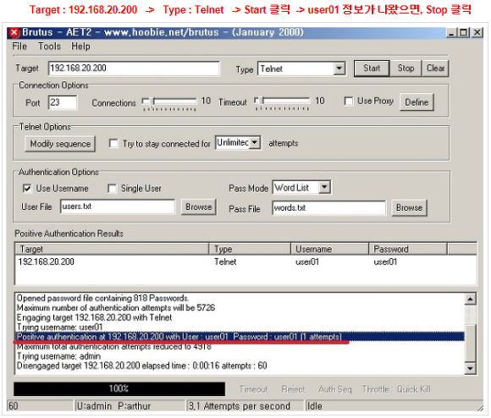Enable the Use Proxy checkbox
This screenshot has width=491, height=418.
click(x=349, y=101)
